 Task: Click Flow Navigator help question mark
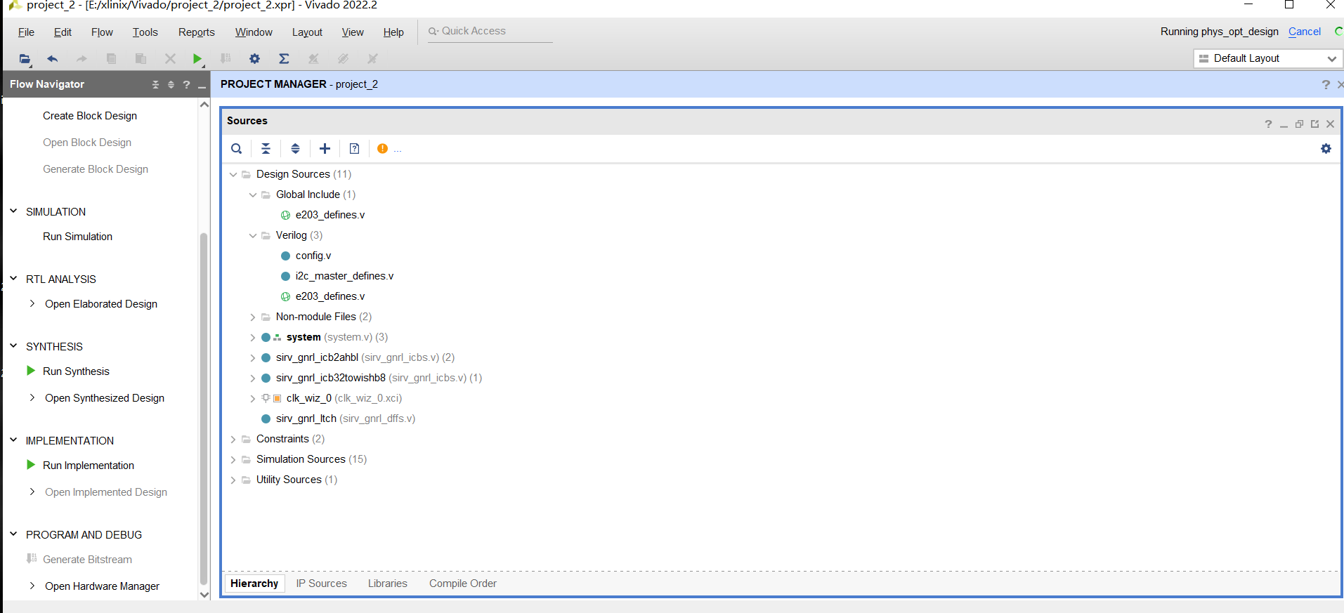tap(186, 84)
